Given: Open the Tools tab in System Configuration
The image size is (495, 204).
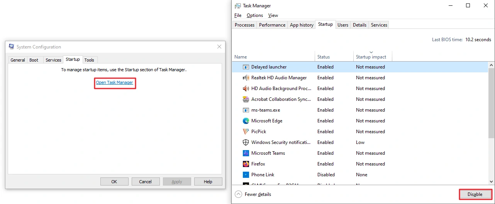Looking at the screenshot, I should pos(89,60).
